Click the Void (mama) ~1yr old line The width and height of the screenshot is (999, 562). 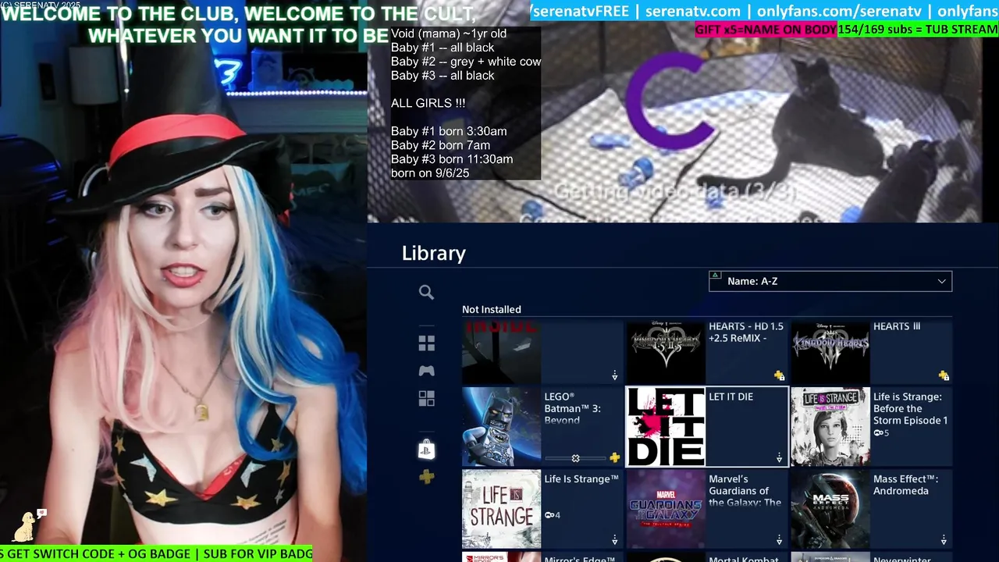click(449, 34)
